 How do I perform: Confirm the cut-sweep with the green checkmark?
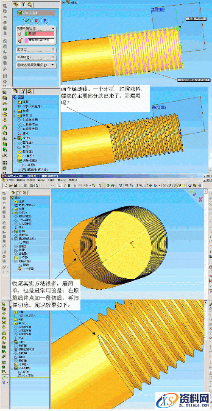pyautogui.click(x=27, y=20)
